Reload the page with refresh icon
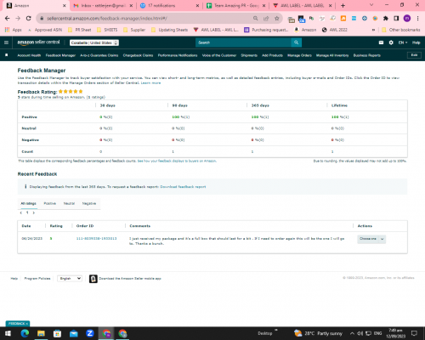 click(x=28, y=19)
